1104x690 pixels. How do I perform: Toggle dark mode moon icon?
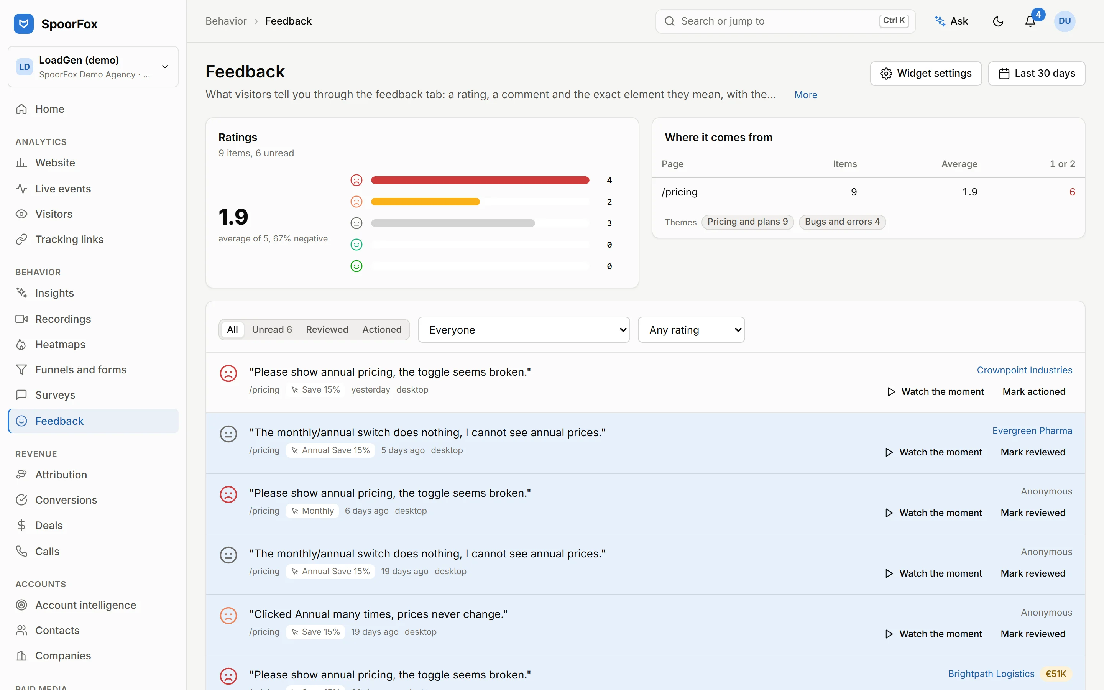coord(998,21)
